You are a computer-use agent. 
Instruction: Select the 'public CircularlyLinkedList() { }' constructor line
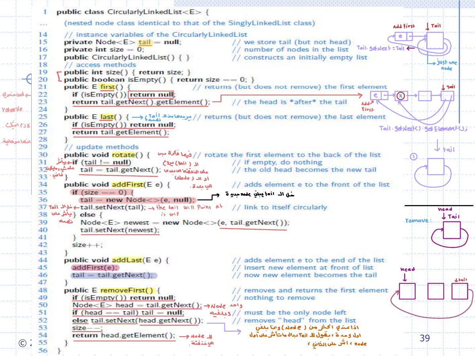click(x=127, y=57)
